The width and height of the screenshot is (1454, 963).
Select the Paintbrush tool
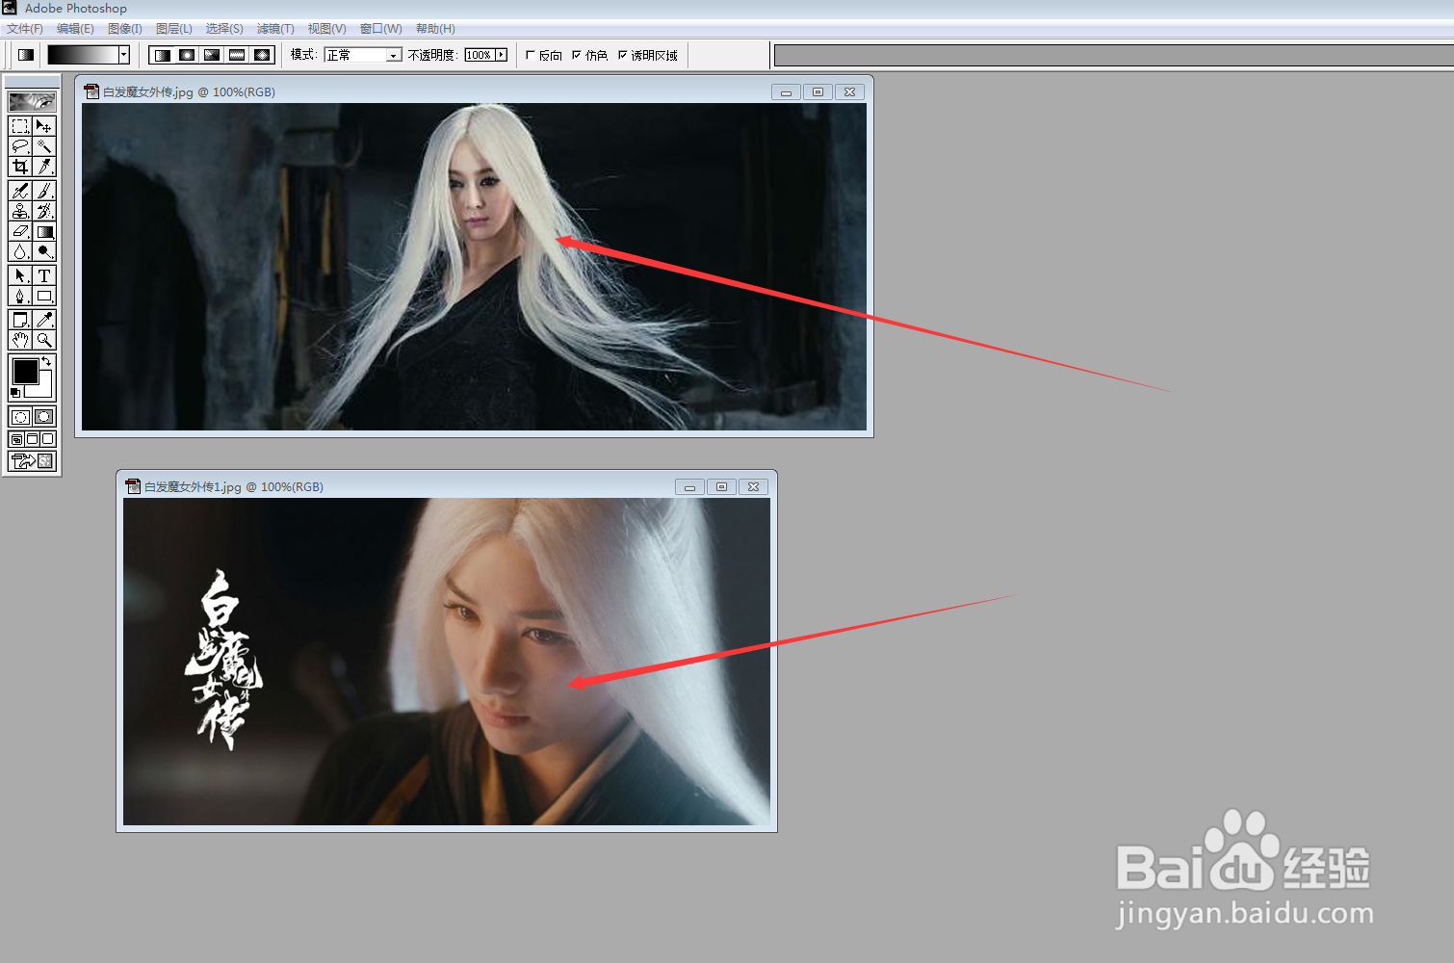44,191
